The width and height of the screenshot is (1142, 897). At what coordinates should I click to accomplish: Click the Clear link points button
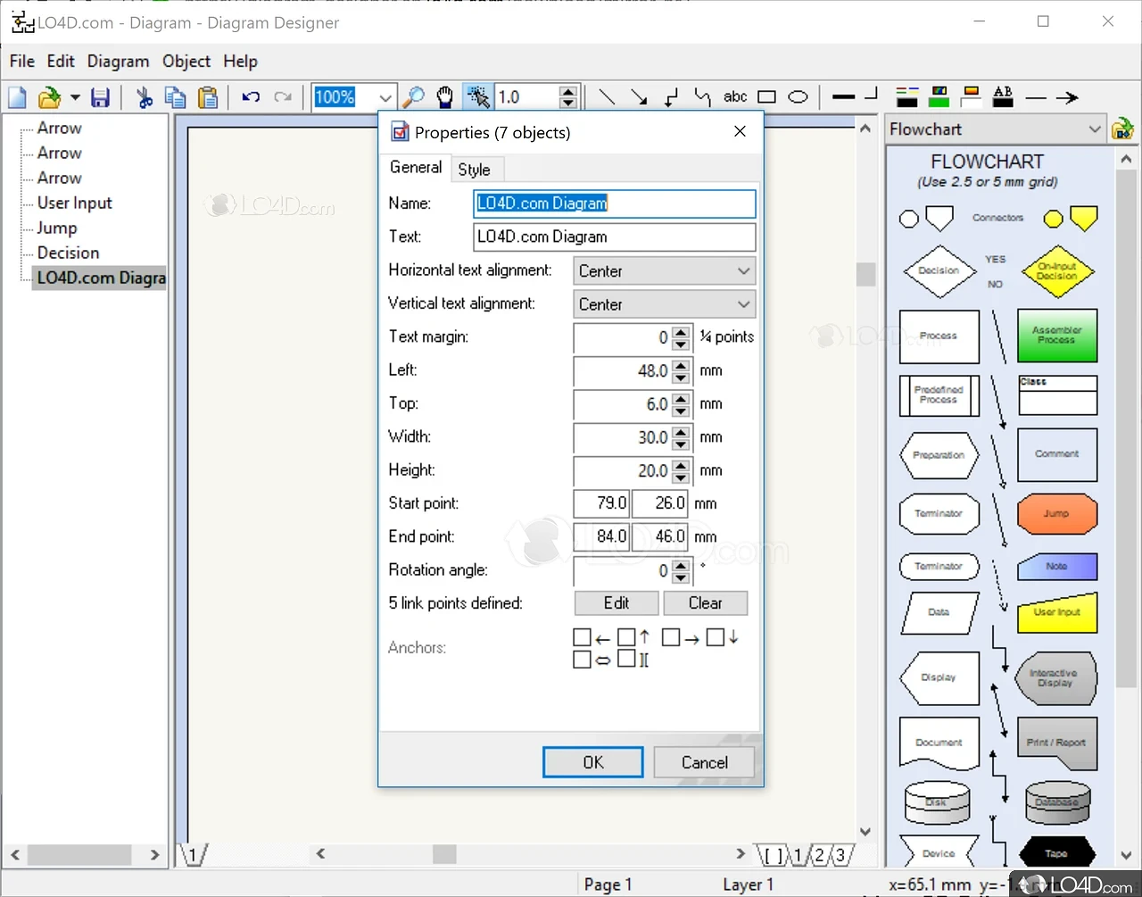[x=705, y=603]
